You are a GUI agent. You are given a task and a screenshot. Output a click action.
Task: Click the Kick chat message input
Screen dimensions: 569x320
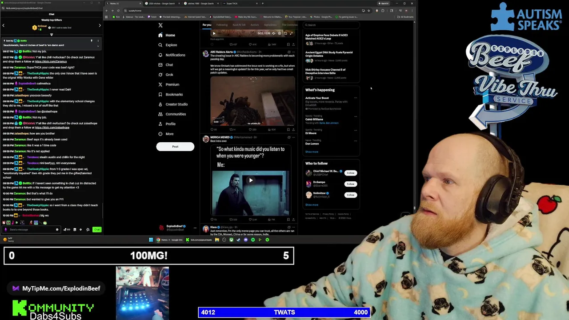[x=31, y=230]
